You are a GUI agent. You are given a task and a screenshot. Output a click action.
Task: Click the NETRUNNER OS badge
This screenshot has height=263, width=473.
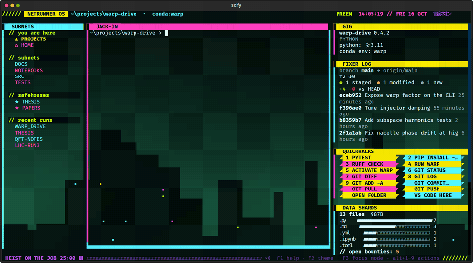tap(46, 14)
